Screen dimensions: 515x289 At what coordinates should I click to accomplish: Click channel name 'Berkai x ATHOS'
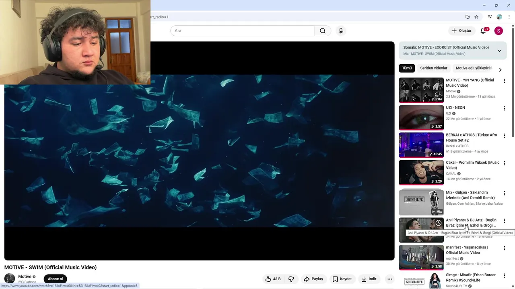point(457,146)
